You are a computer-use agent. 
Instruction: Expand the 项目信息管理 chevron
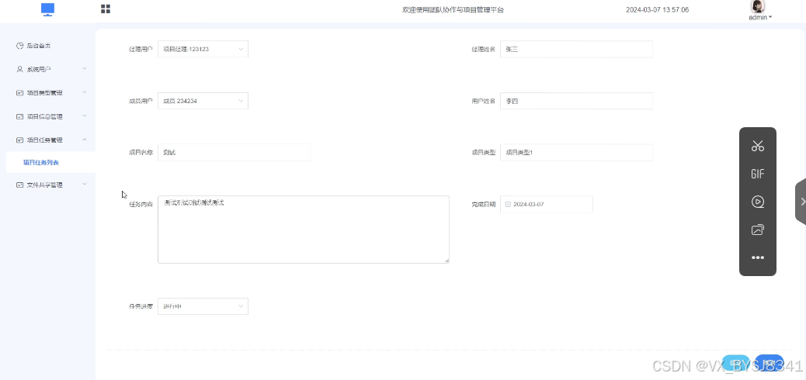coord(85,116)
